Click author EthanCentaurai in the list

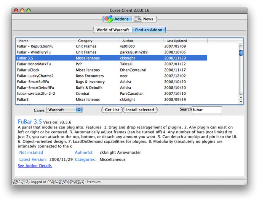(x=133, y=70)
